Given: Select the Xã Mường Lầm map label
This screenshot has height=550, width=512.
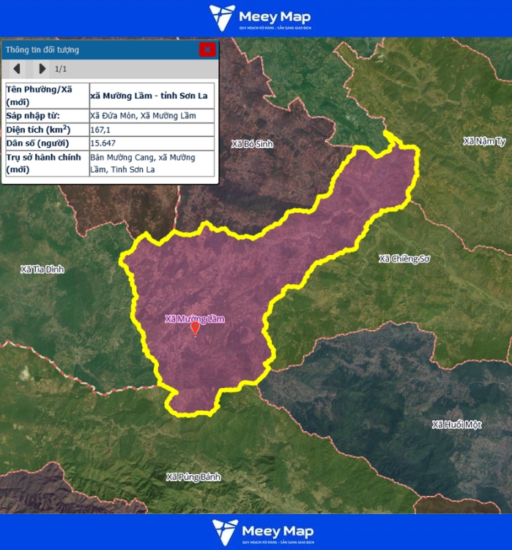Looking at the screenshot, I should pos(194,319).
